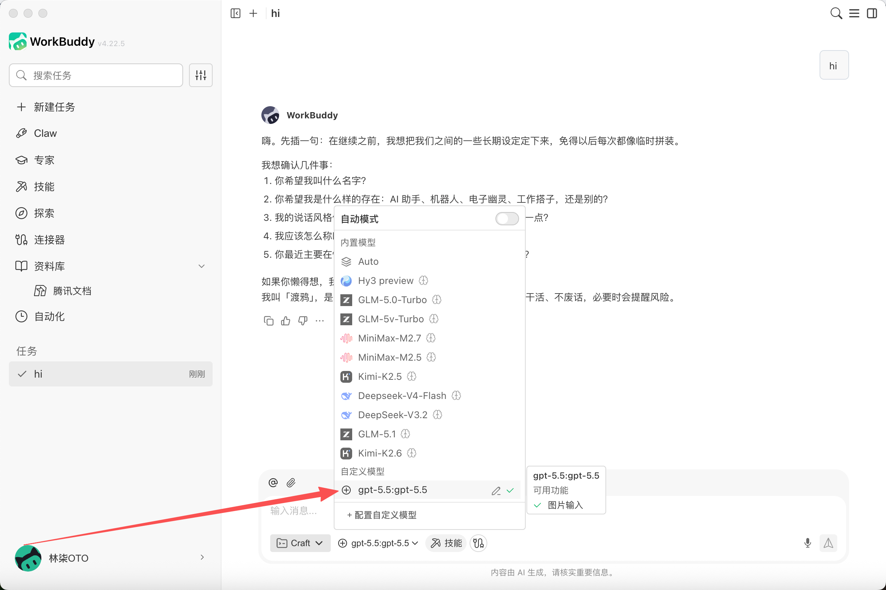Open the list menu icon in top right
The height and width of the screenshot is (590, 886).
click(x=854, y=14)
